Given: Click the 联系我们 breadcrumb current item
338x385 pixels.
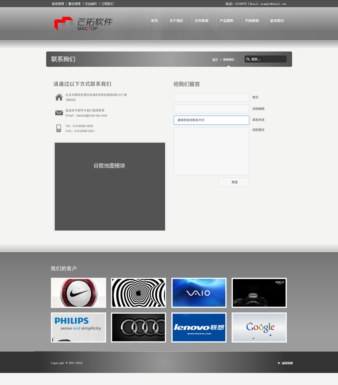Looking at the screenshot, I should point(229,60).
